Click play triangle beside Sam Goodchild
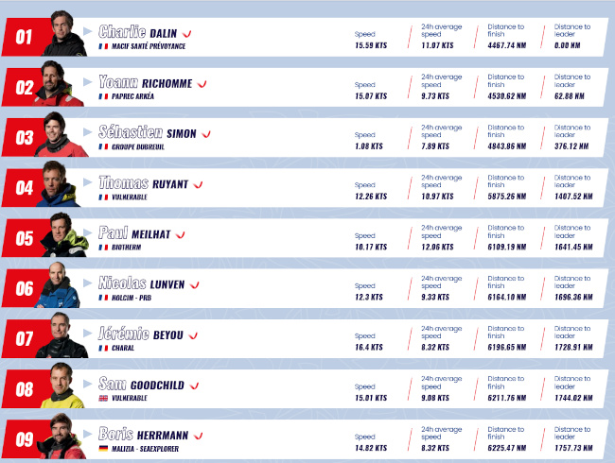Screen dimensions: 615x463 [x=87, y=384]
